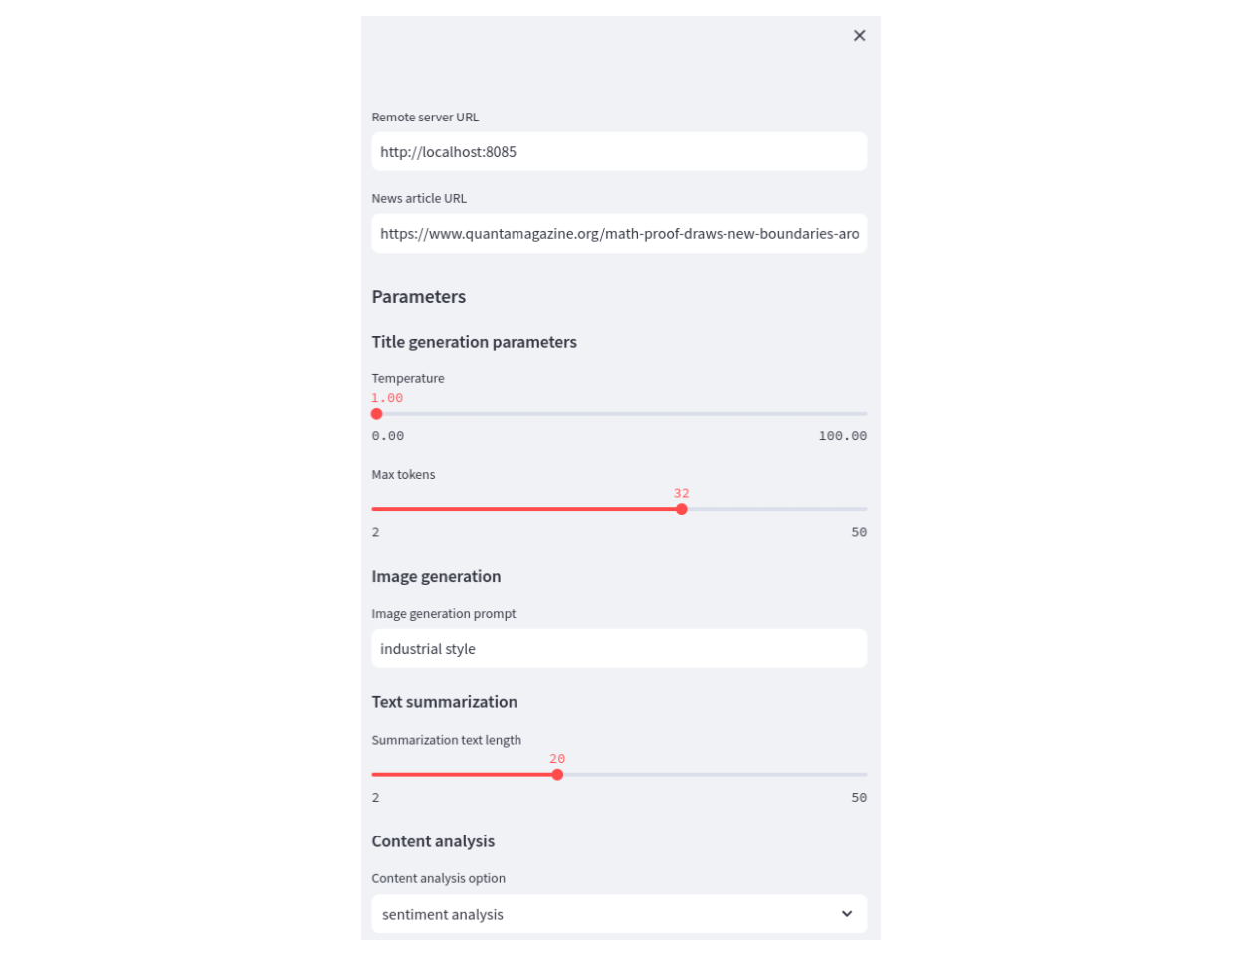
Task: Click the red Temperature value label showing 1.00
Action: [x=387, y=396]
